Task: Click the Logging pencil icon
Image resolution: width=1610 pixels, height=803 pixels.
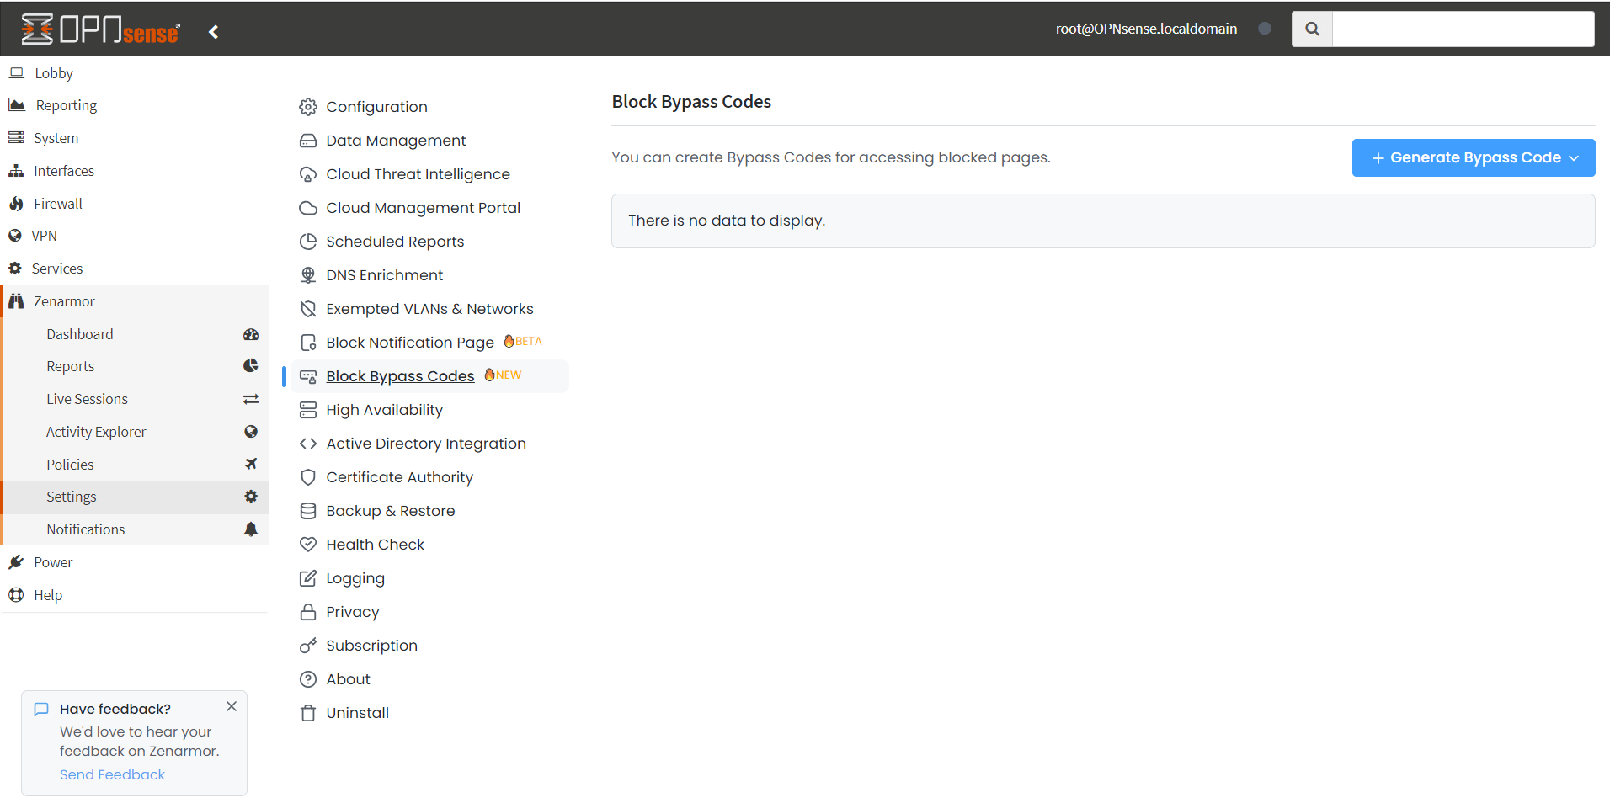Action: coord(308,578)
